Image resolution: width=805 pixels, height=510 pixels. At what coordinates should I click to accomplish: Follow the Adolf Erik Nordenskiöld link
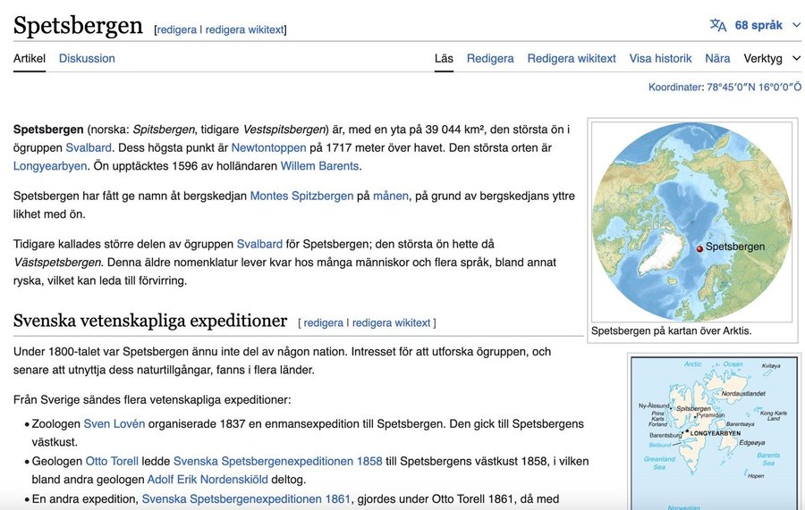(225, 480)
